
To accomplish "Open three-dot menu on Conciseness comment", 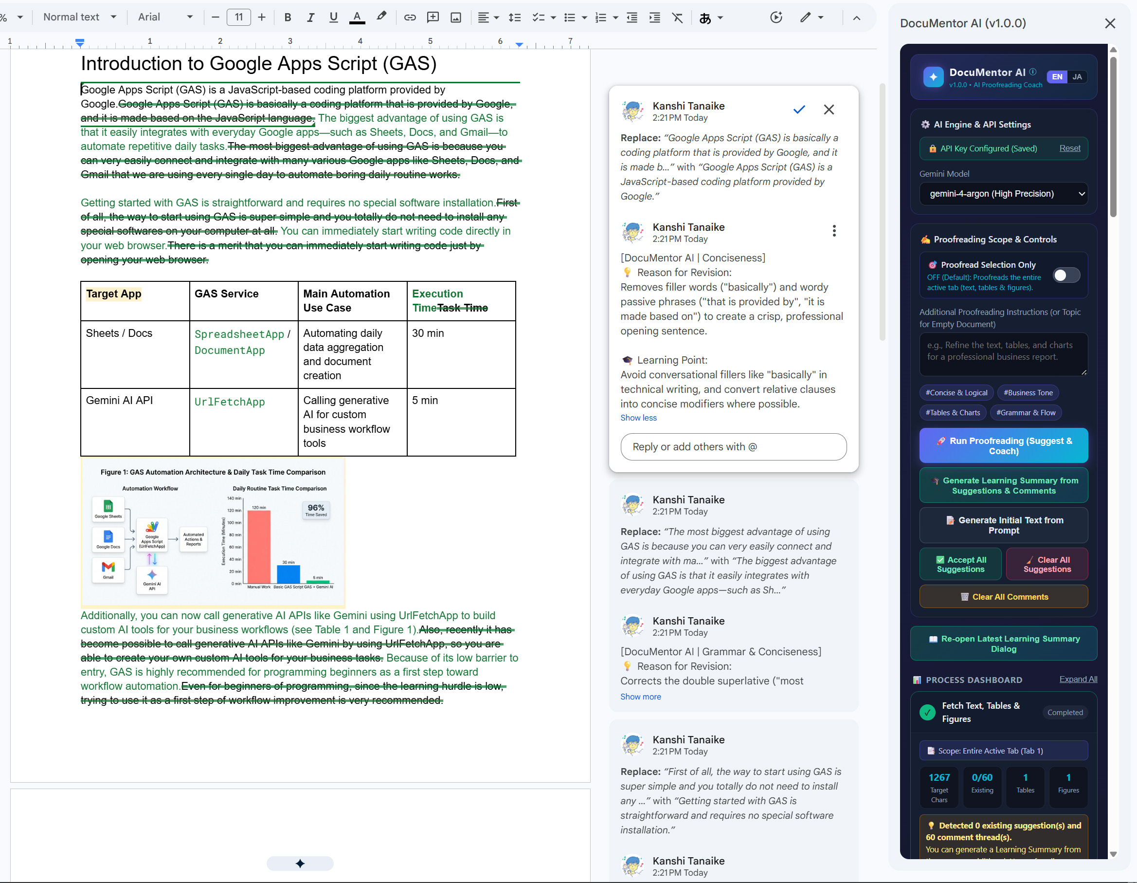I will click(x=834, y=231).
